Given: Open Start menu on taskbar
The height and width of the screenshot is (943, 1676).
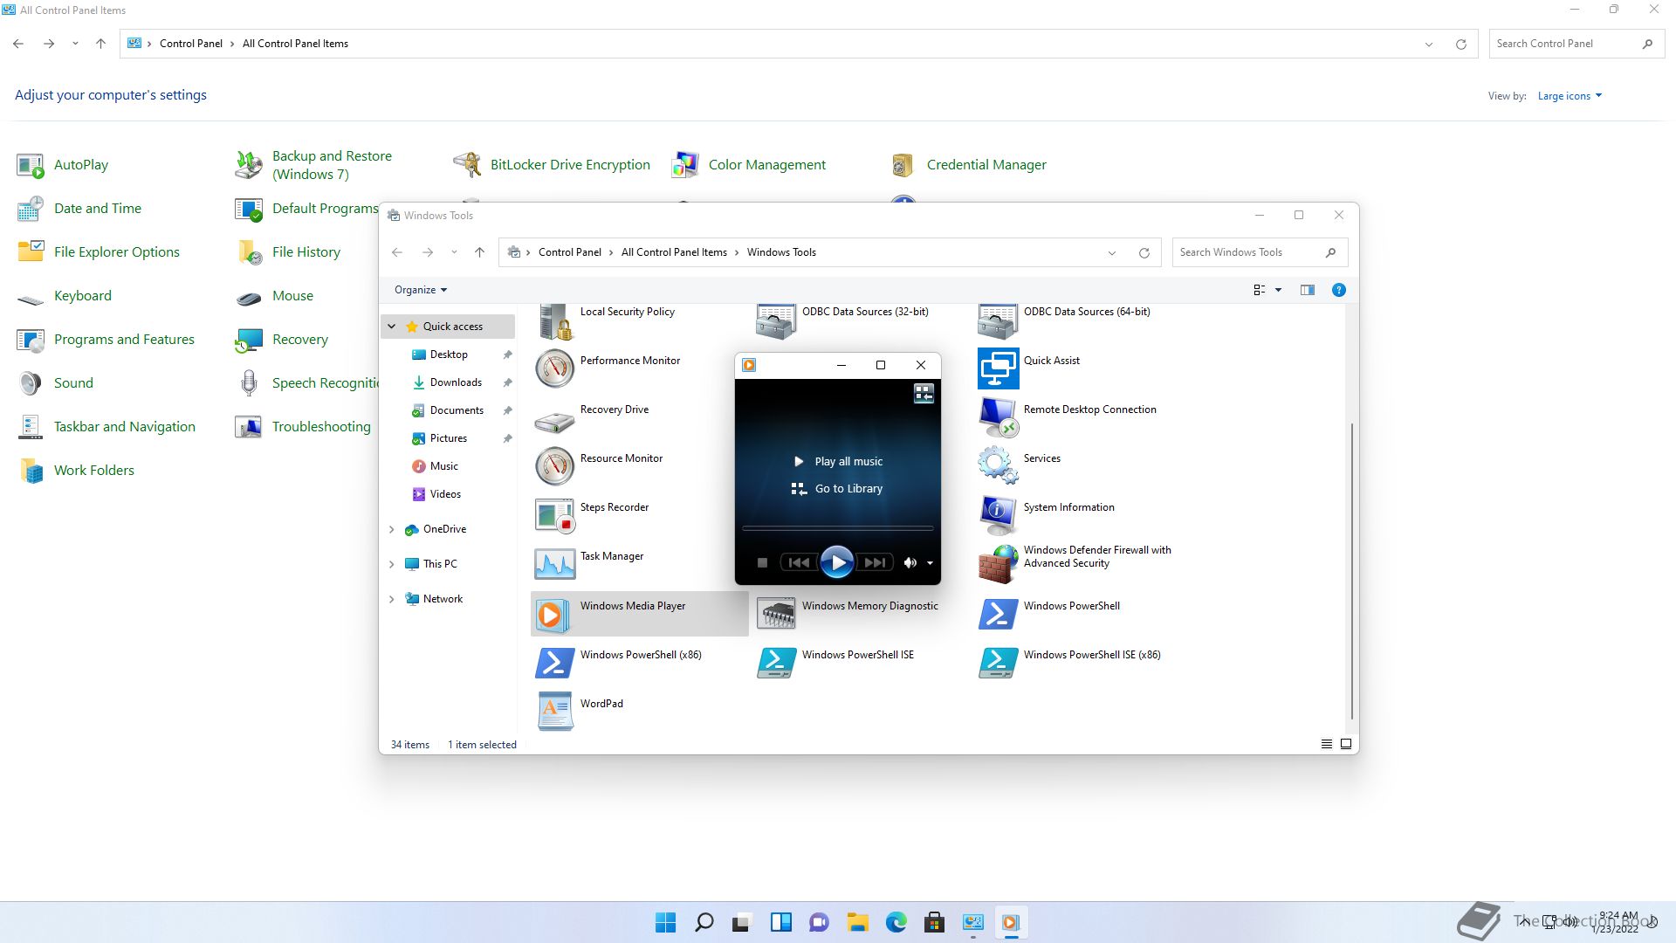Looking at the screenshot, I should click(x=665, y=922).
